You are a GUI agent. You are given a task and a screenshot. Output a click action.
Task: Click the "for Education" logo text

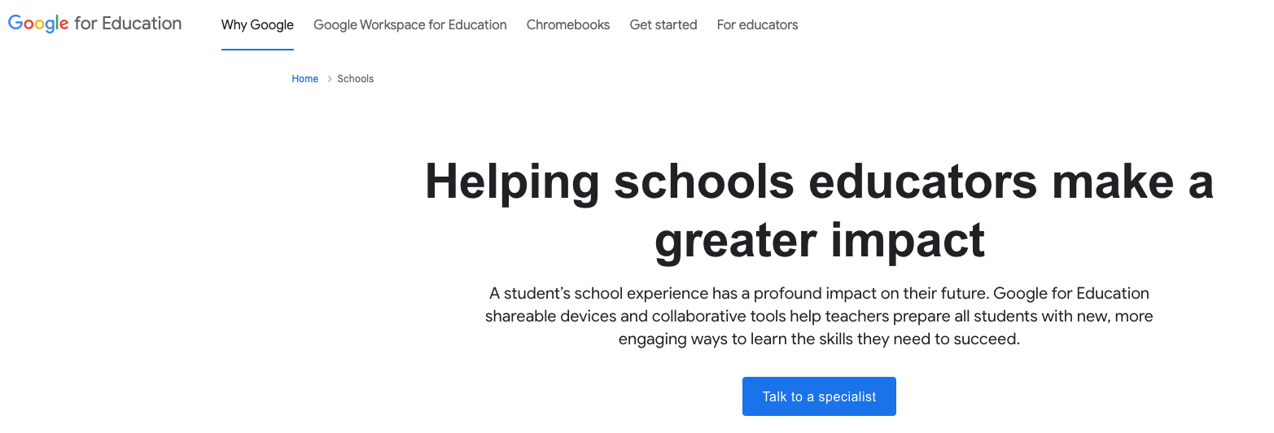tap(128, 24)
